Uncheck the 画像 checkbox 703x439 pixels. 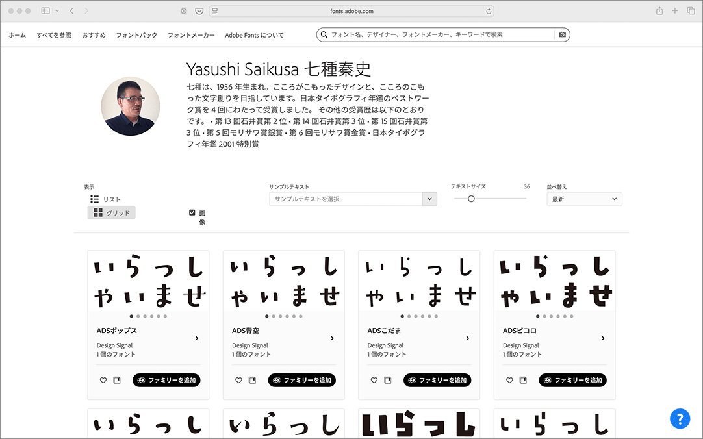pos(192,212)
